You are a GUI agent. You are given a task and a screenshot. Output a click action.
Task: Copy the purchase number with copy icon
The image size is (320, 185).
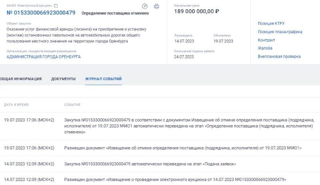click(x=56, y=6)
